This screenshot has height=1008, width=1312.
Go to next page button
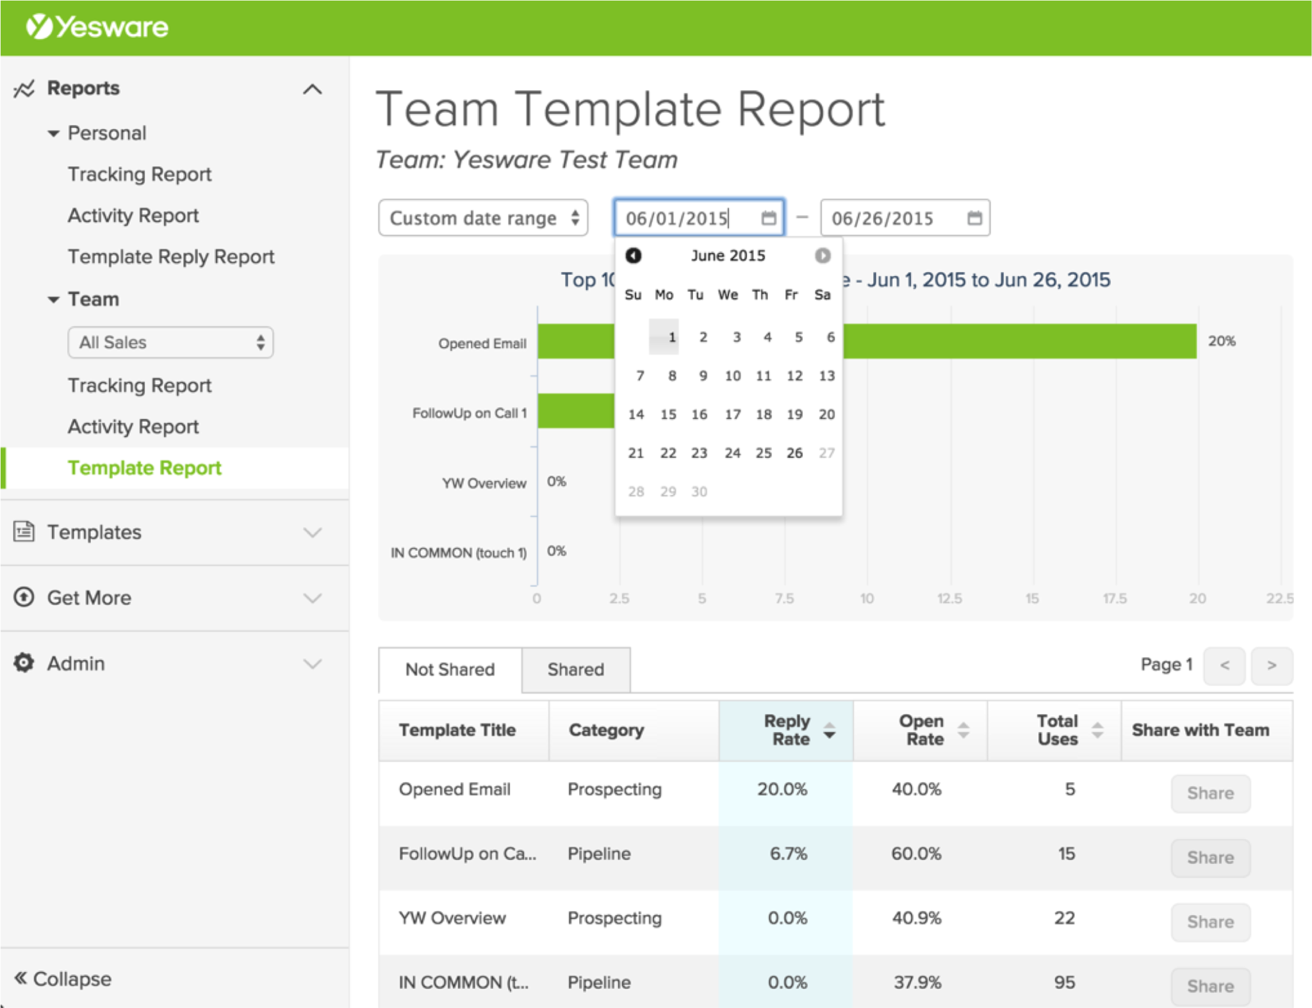(1272, 666)
